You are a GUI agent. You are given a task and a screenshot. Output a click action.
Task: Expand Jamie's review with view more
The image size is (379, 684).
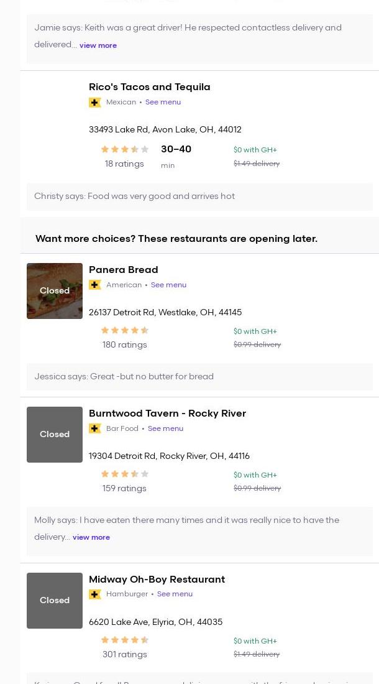coord(98,45)
